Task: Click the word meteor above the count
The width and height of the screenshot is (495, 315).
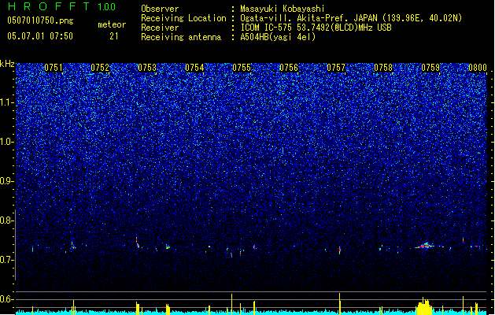Action: point(112,24)
